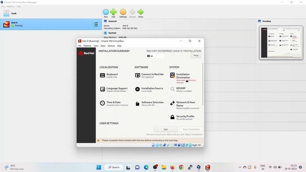306x172 pixels.
Task: Open File Explorer from taskbar
Action: click(164, 167)
